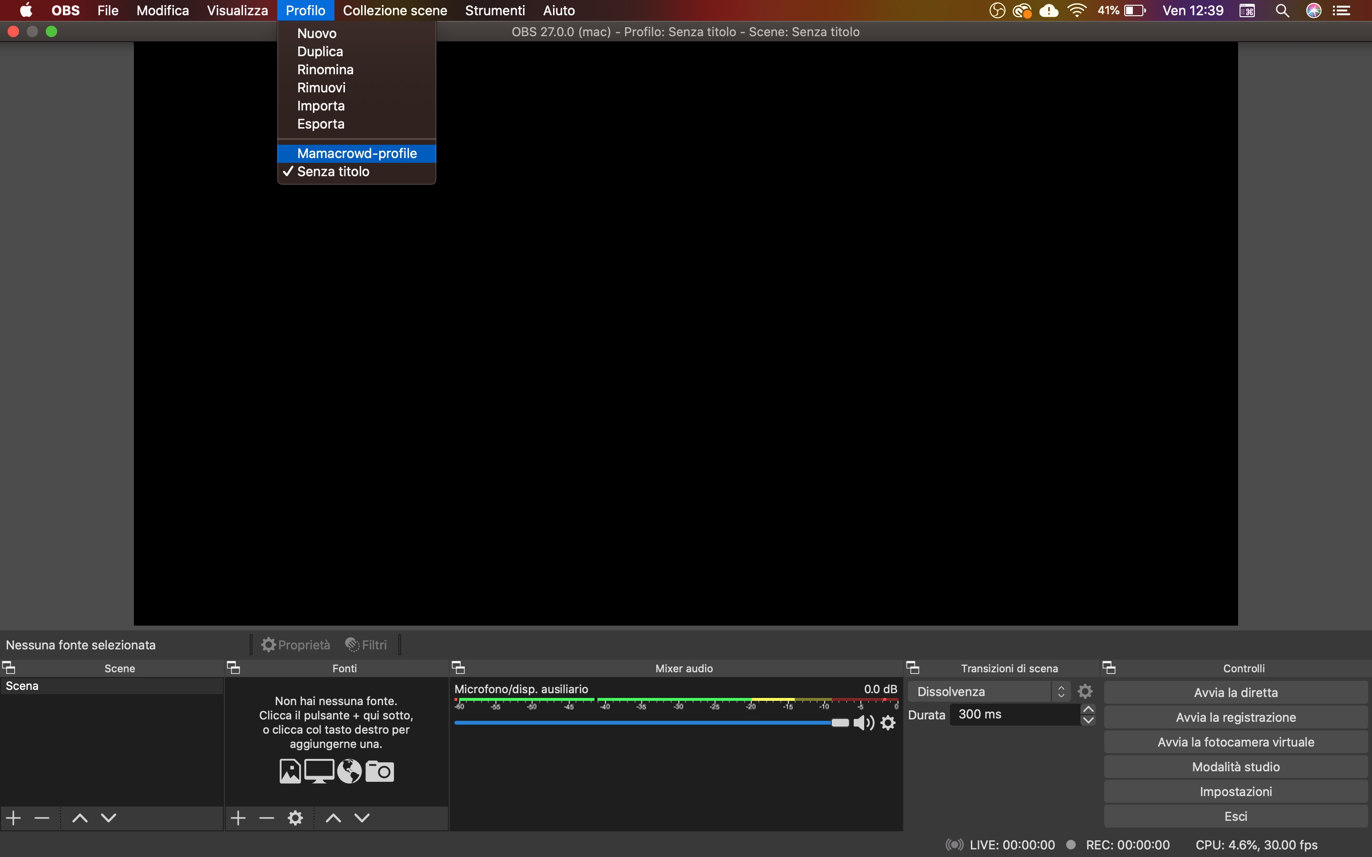Viewport: 1372px width, 857px height.
Task: Open source properties gear in Fonti toolbar
Action: coord(295,818)
